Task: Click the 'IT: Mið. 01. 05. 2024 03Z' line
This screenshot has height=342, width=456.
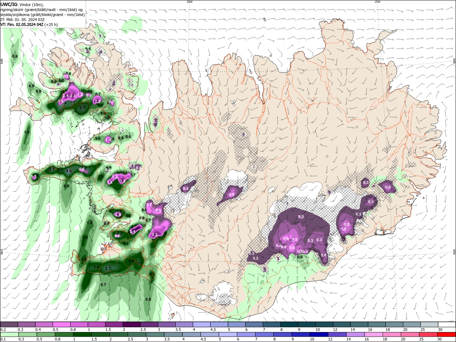Action: pos(22,20)
